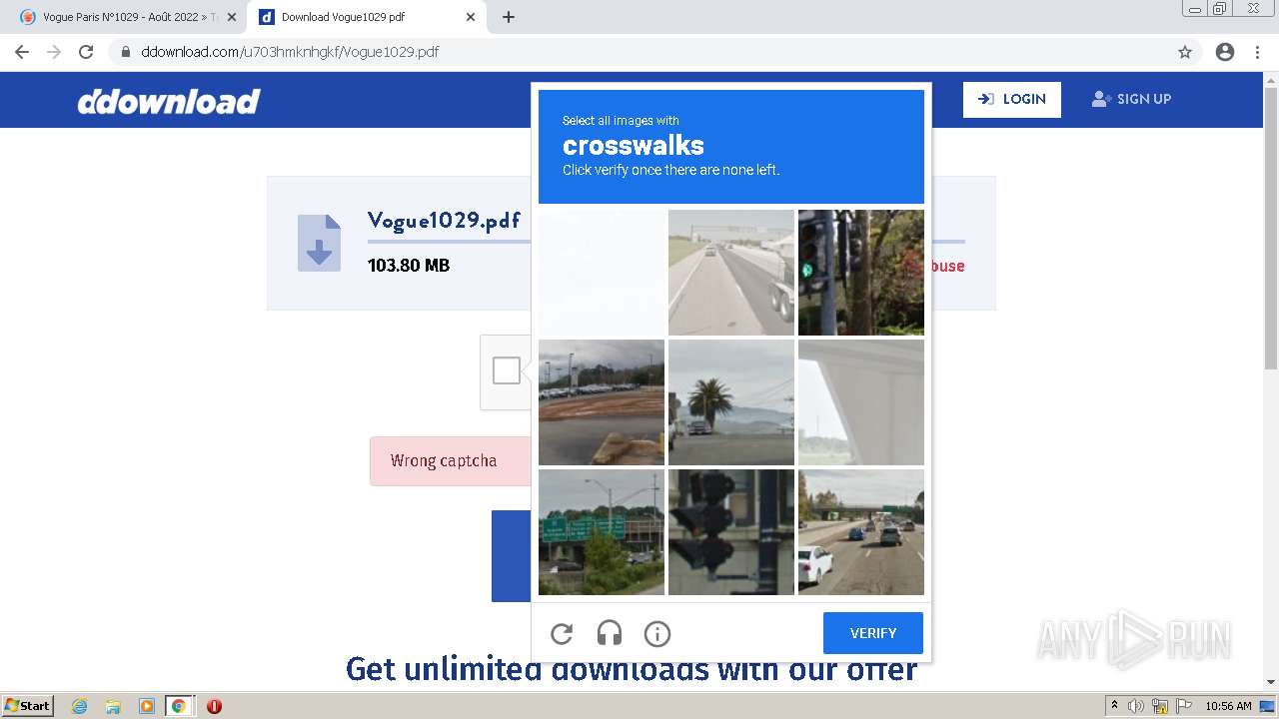
Task: Open the media player taskbar icon
Action: pyautogui.click(x=146, y=706)
